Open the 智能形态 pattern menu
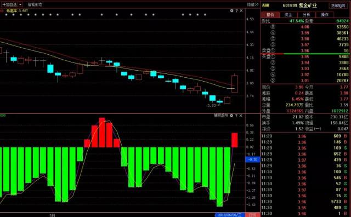This screenshot has width=351, height=217. pos(35,4)
